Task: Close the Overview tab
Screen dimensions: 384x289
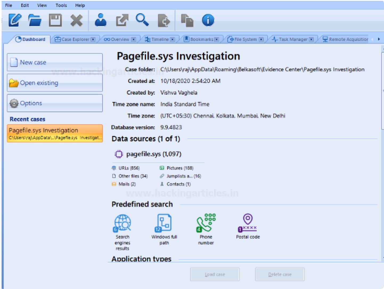Action: click(133, 39)
